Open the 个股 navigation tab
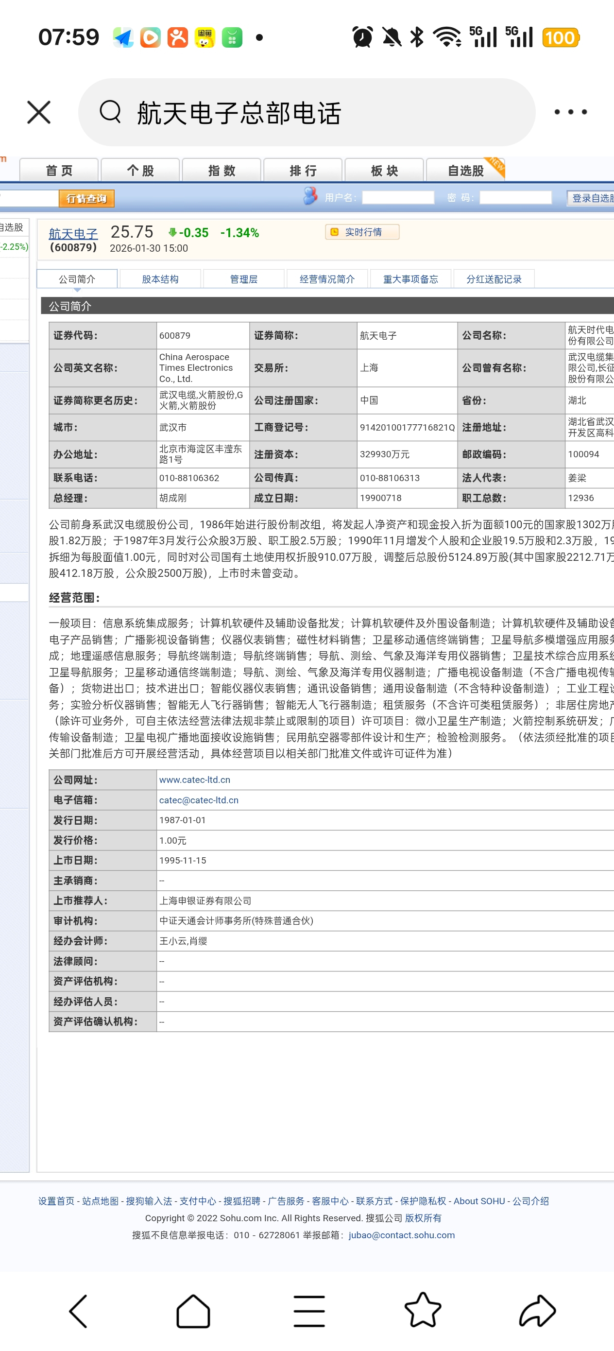 (x=140, y=171)
